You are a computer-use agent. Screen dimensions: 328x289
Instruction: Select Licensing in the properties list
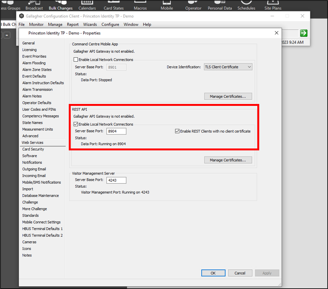tap(30, 50)
